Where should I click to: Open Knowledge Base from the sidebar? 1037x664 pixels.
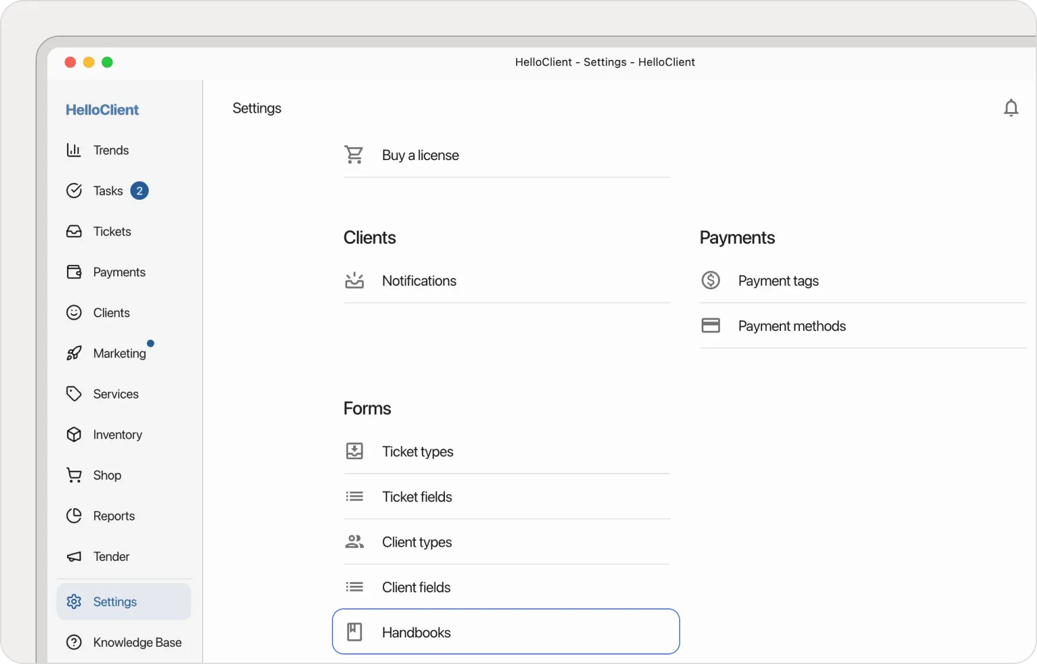tap(137, 643)
